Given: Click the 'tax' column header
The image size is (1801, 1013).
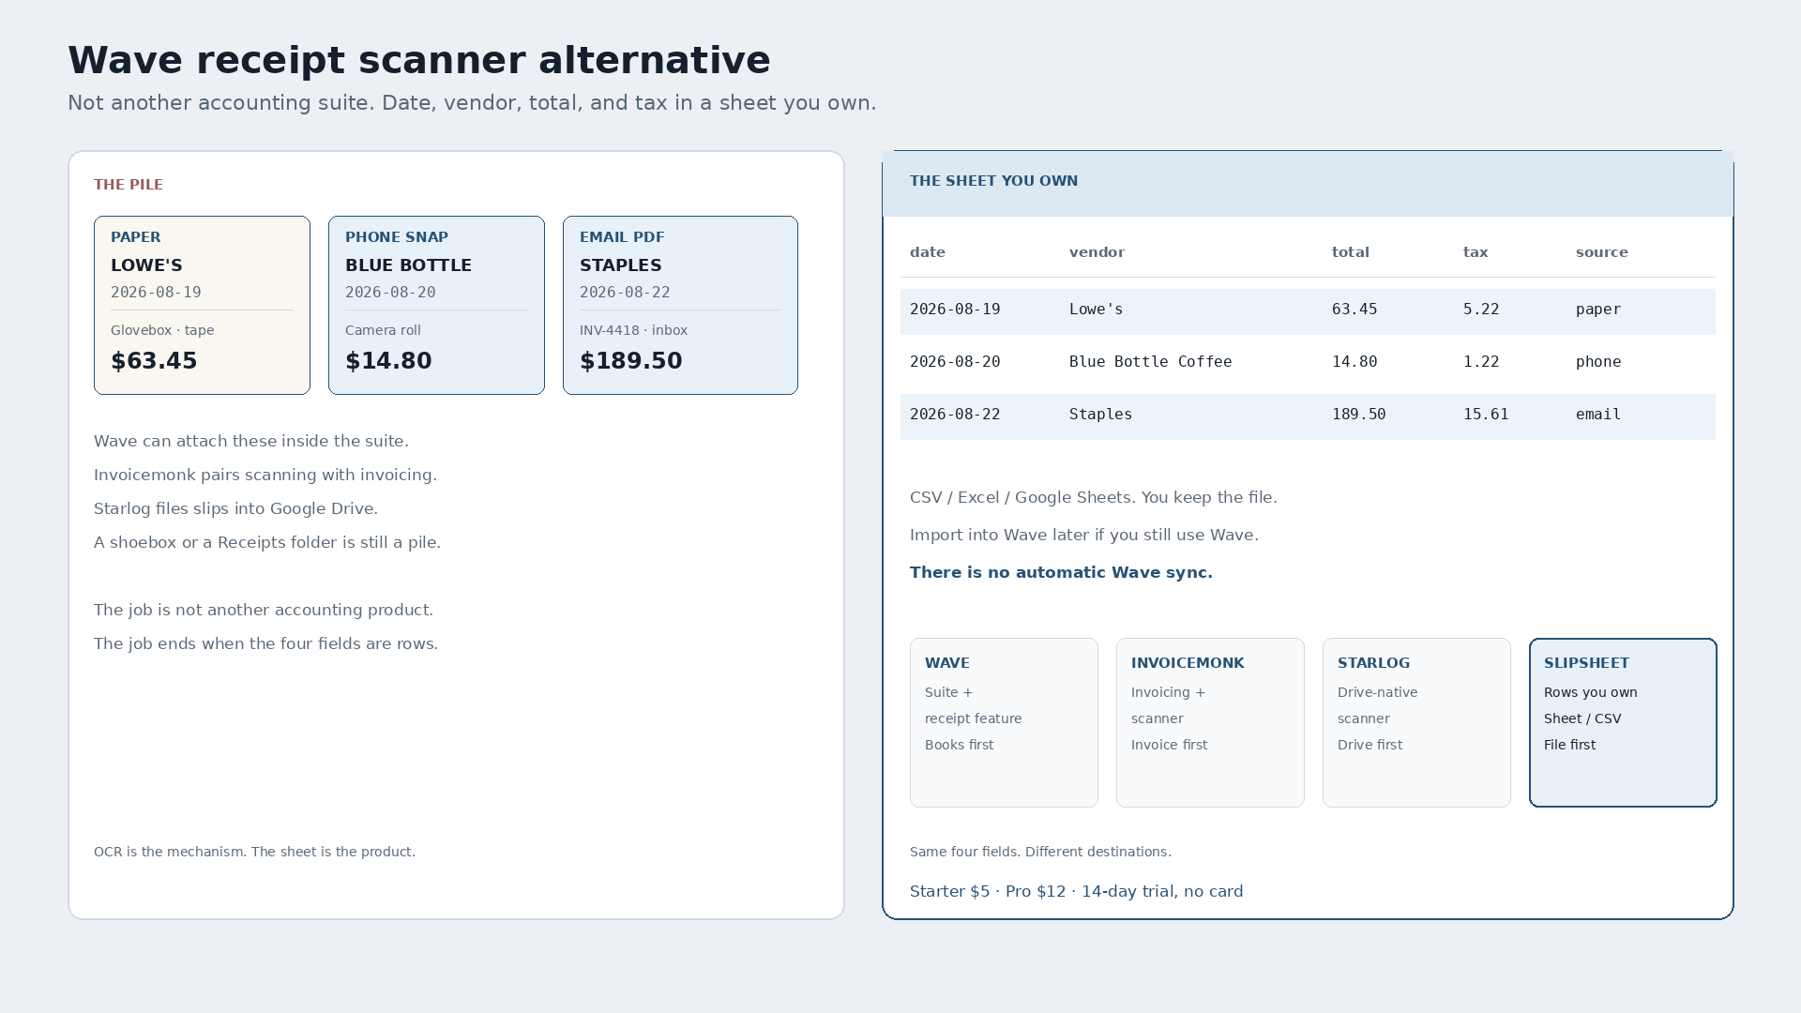Looking at the screenshot, I should [x=1476, y=252].
